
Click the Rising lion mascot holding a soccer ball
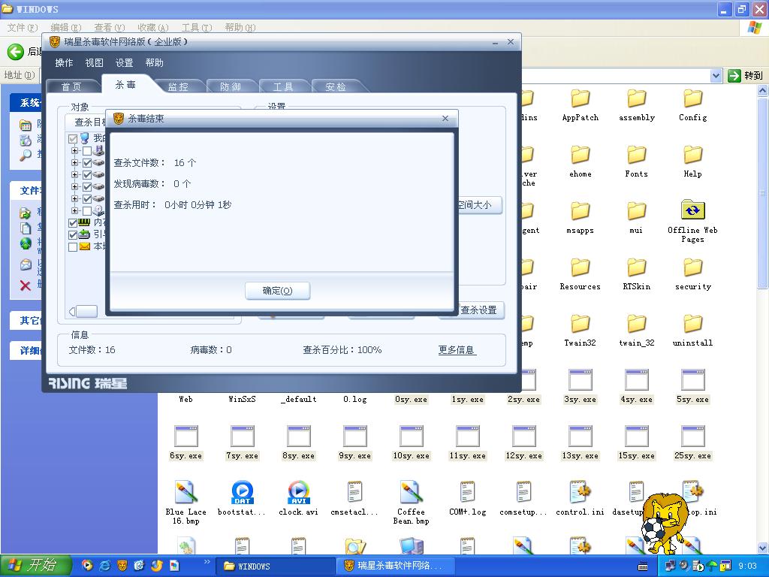[663, 522]
